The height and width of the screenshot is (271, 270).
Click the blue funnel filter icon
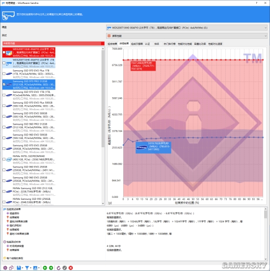tap(27, 268)
